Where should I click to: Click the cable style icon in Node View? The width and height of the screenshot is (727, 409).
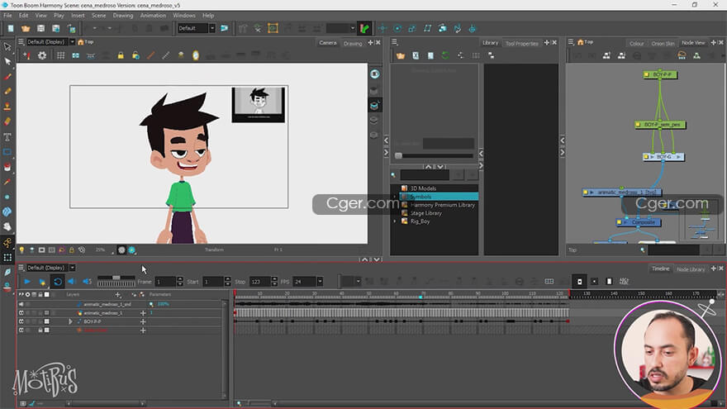click(x=682, y=55)
